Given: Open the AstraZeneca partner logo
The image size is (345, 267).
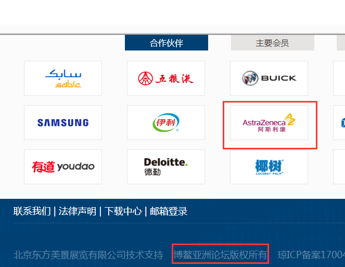Looking at the screenshot, I should point(269,122).
